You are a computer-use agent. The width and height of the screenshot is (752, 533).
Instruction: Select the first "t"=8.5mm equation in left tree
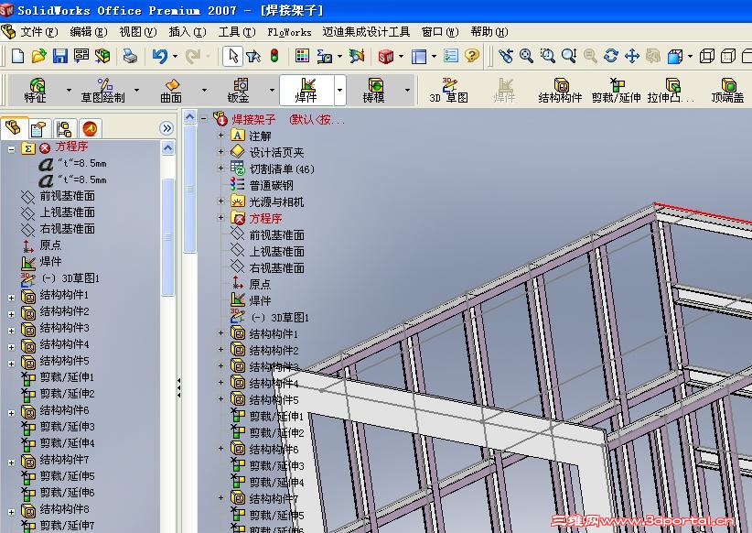pyautogui.click(x=82, y=163)
